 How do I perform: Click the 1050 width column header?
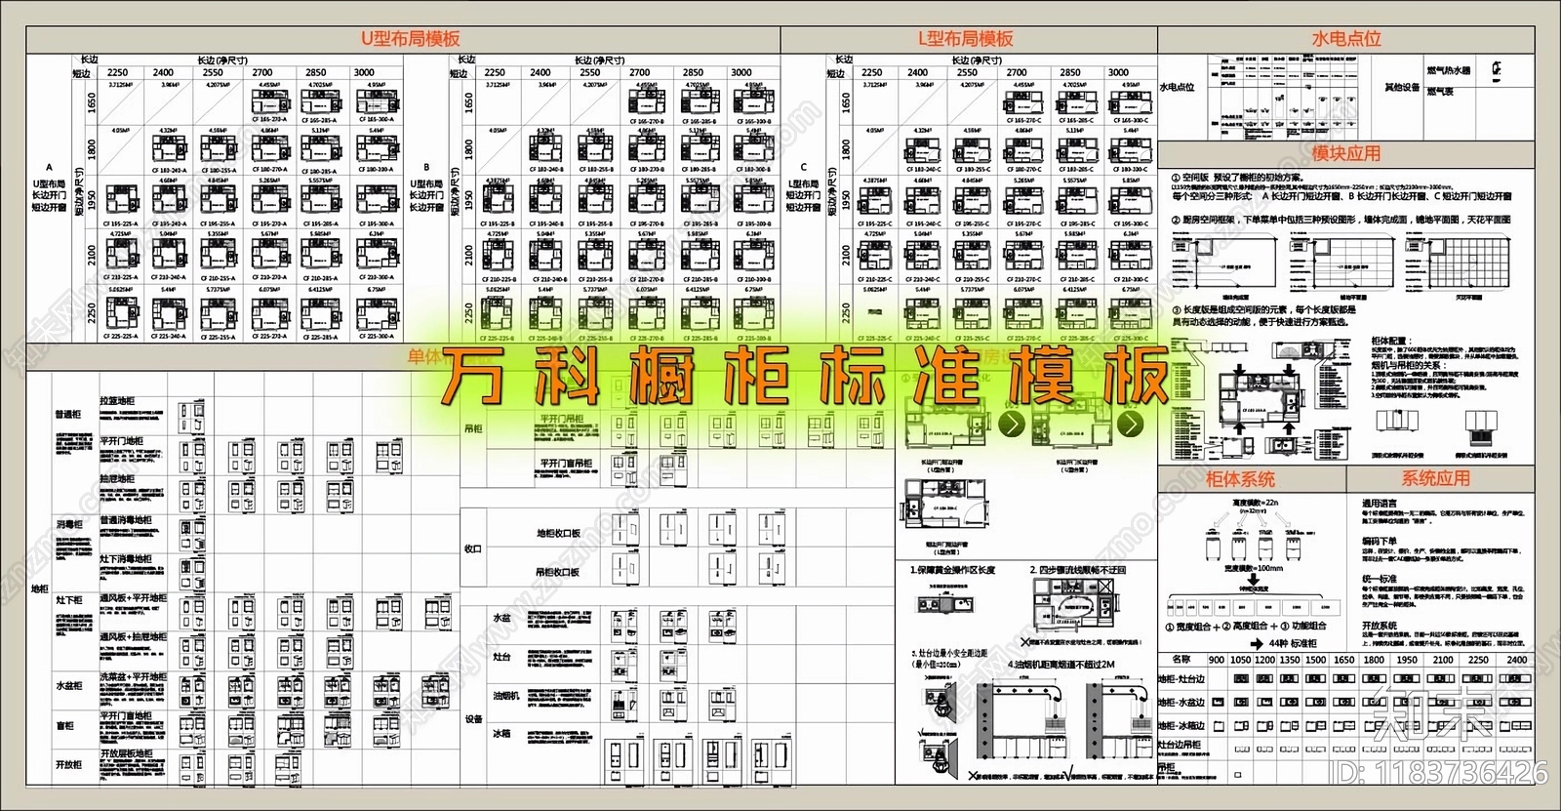1240,660
